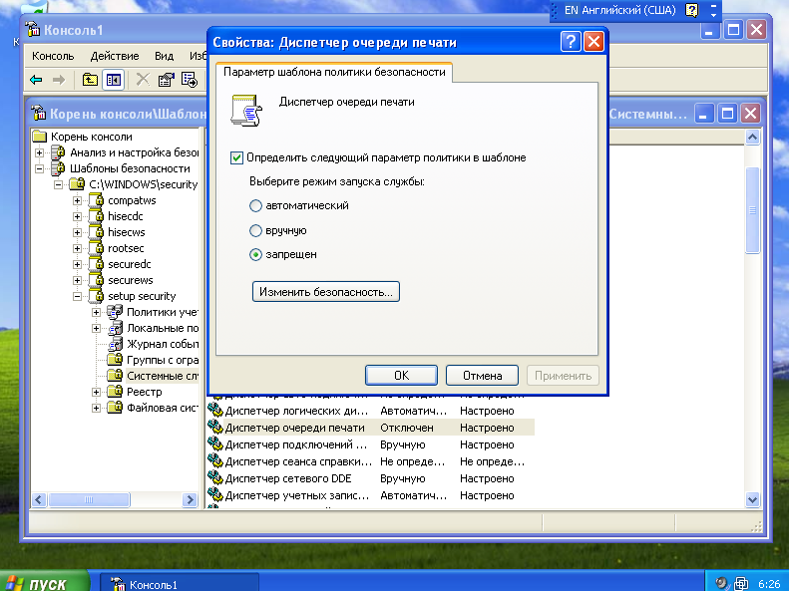The height and width of the screenshot is (591, 789).
Task: Expand the securedc template
Action: (77, 264)
